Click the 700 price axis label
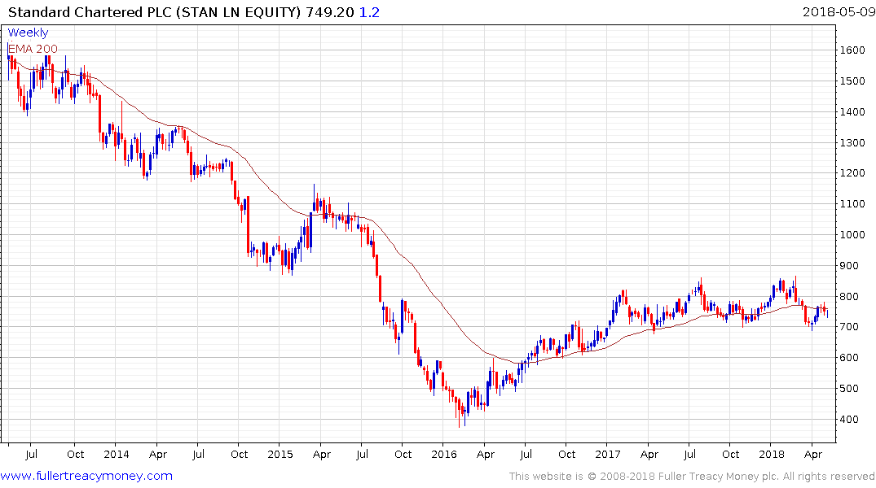876x488 pixels. pos(849,327)
